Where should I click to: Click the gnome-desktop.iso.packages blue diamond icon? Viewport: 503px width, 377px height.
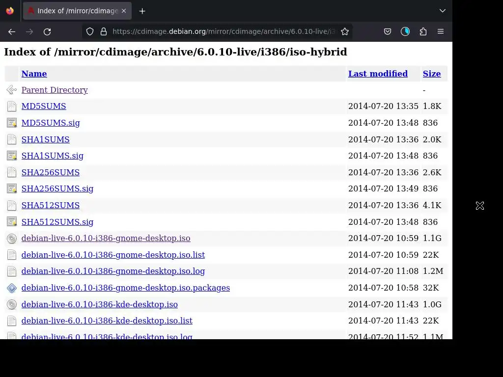point(12,288)
